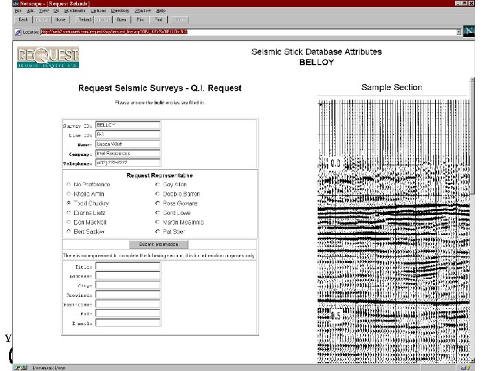Click the Name input field

(x=128, y=144)
